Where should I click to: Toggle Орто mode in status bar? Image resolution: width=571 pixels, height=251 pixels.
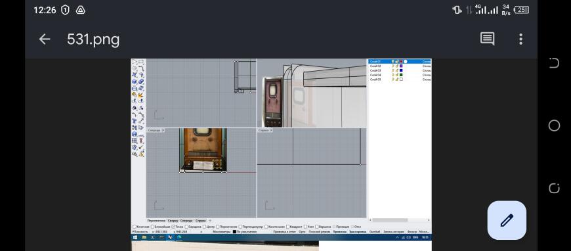(303, 232)
